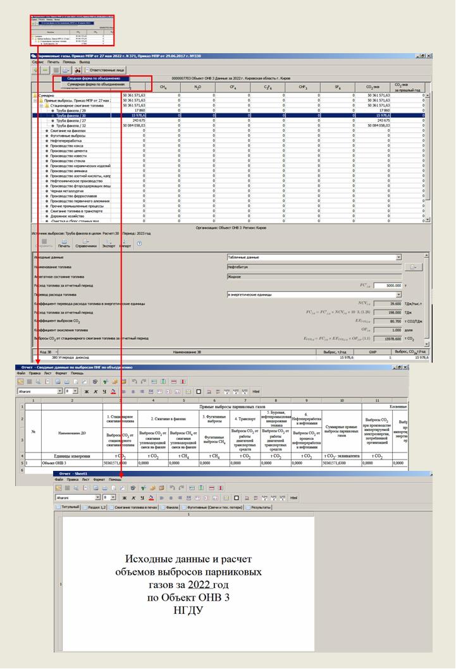456x669 pixels.
Task: Open the Исходные данные 'Табличные данные' dropdown
Action: [x=398, y=258]
